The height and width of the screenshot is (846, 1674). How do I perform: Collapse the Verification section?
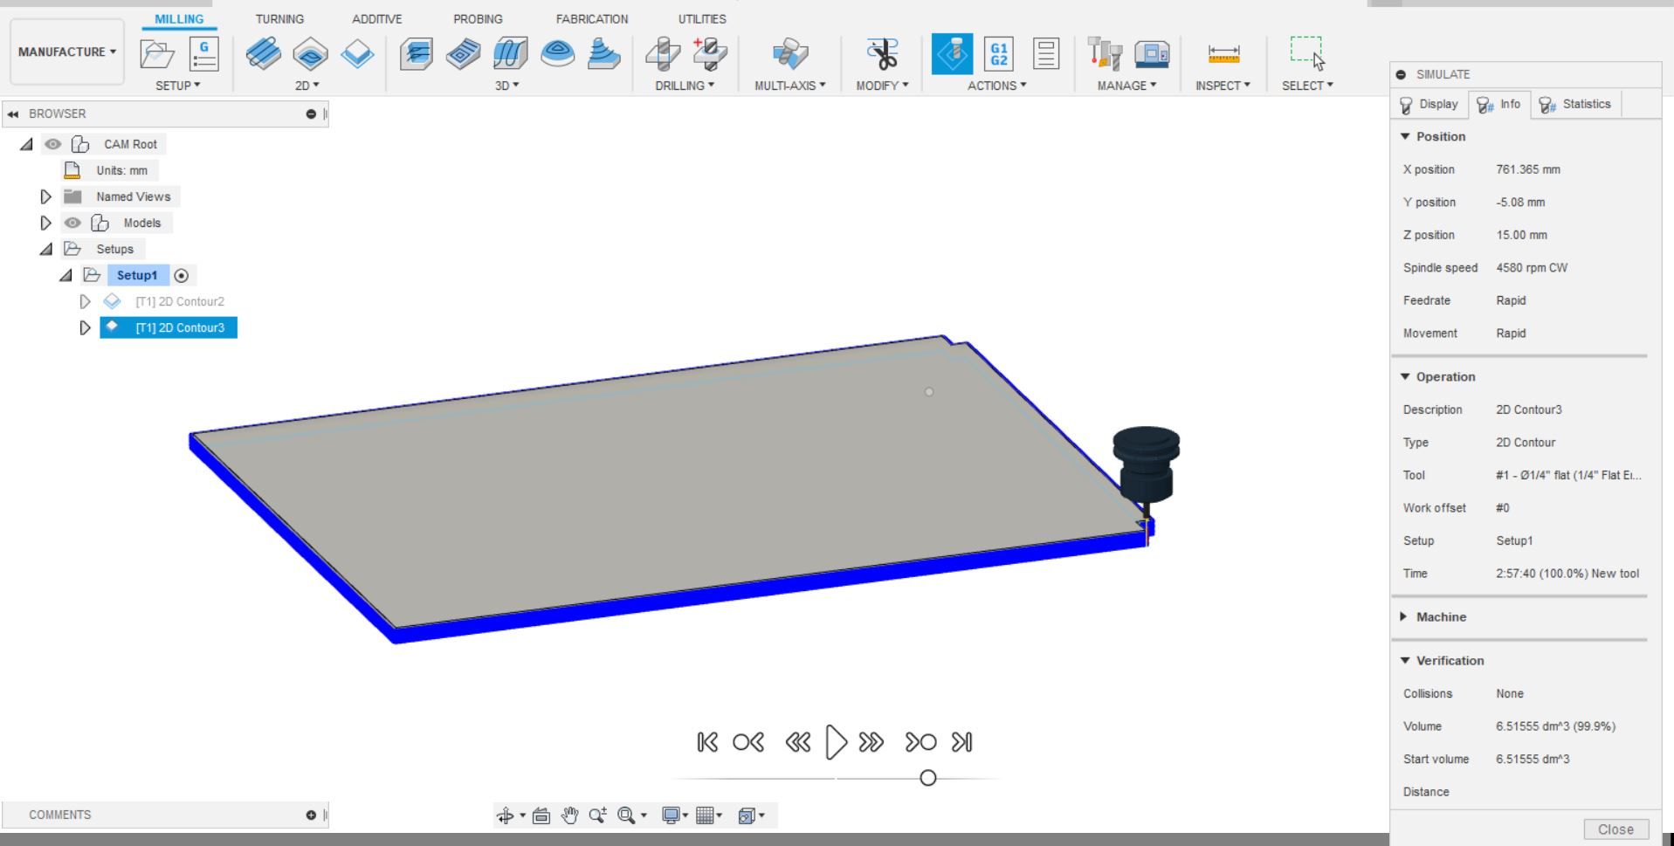coord(1405,660)
